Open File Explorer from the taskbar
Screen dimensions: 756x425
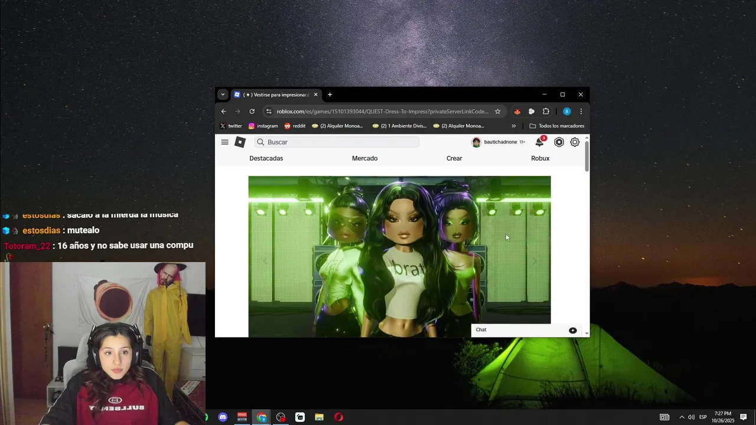pyautogui.click(x=319, y=417)
